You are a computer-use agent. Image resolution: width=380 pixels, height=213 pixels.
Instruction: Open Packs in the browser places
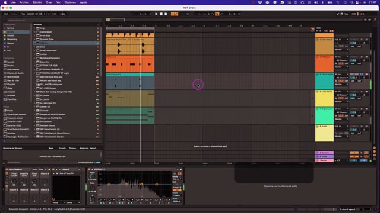(10, 111)
